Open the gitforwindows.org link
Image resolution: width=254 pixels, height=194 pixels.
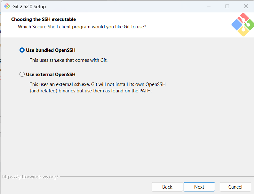30,177
